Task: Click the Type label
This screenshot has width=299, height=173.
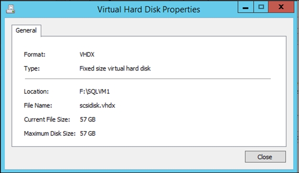Action: [x=32, y=69]
